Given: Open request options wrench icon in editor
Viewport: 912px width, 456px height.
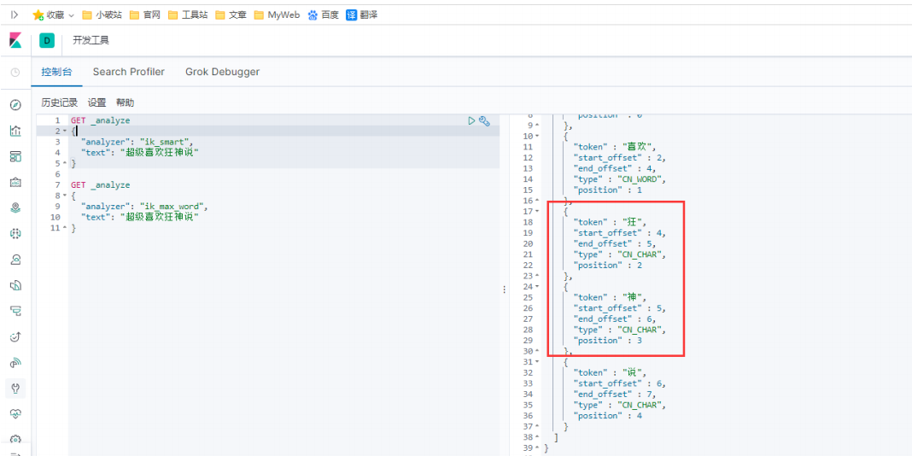Looking at the screenshot, I should pyautogui.click(x=485, y=121).
